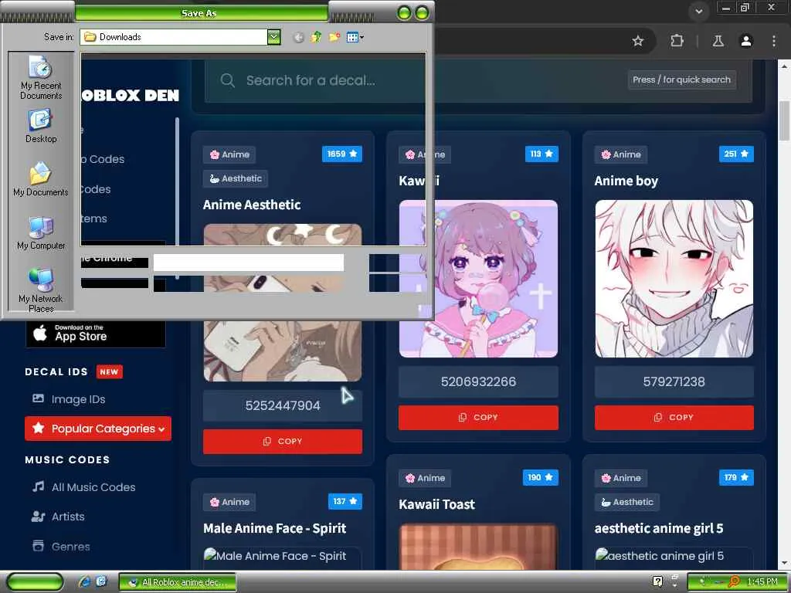This screenshot has height=593, width=791.
Task: Select Desktop location in Save As
Action: pos(41,127)
